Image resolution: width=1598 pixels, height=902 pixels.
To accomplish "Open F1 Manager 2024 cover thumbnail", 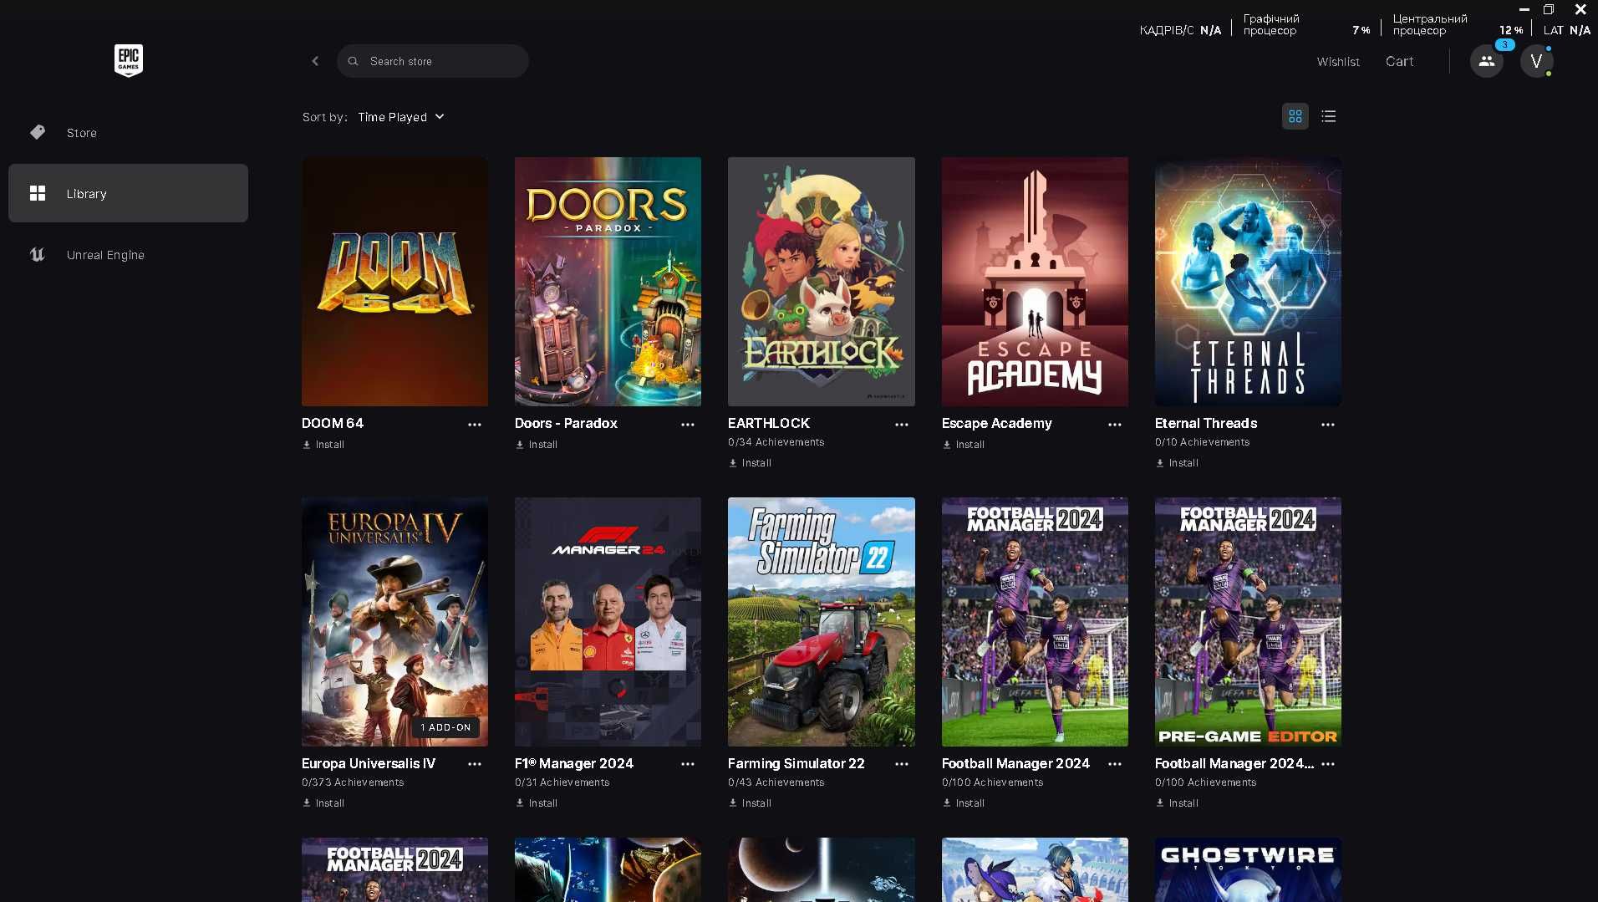I will [x=608, y=622].
